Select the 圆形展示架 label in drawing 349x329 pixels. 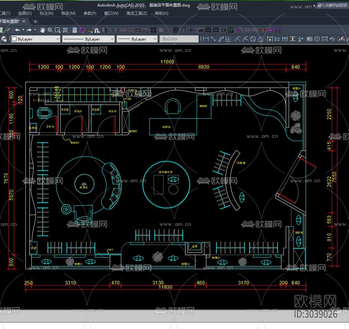(165, 172)
